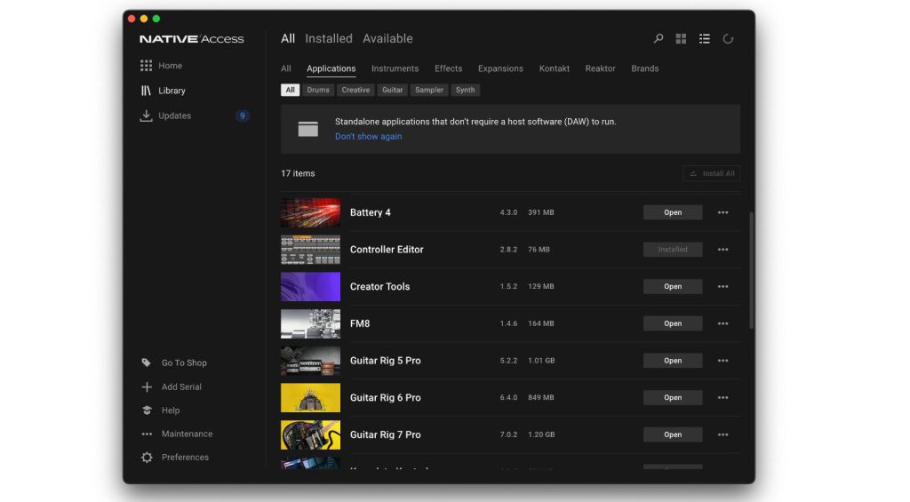Select the Guitar filter chip
Screen dimensions: 910x502
(x=392, y=90)
